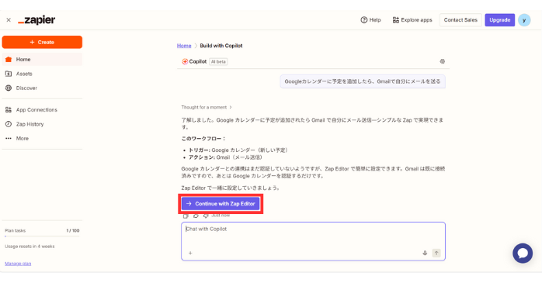Click the three-dot More icon
The width and height of the screenshot is (542, 283).
point(9,138)
